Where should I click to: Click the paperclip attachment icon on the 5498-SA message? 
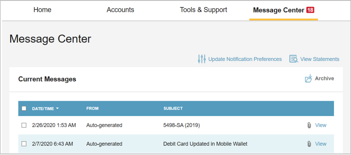click(x=309, y=125)
